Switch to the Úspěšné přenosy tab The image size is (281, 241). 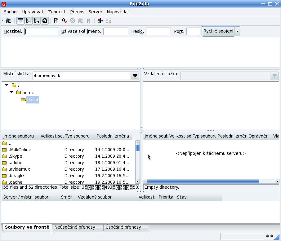point(126,227)
